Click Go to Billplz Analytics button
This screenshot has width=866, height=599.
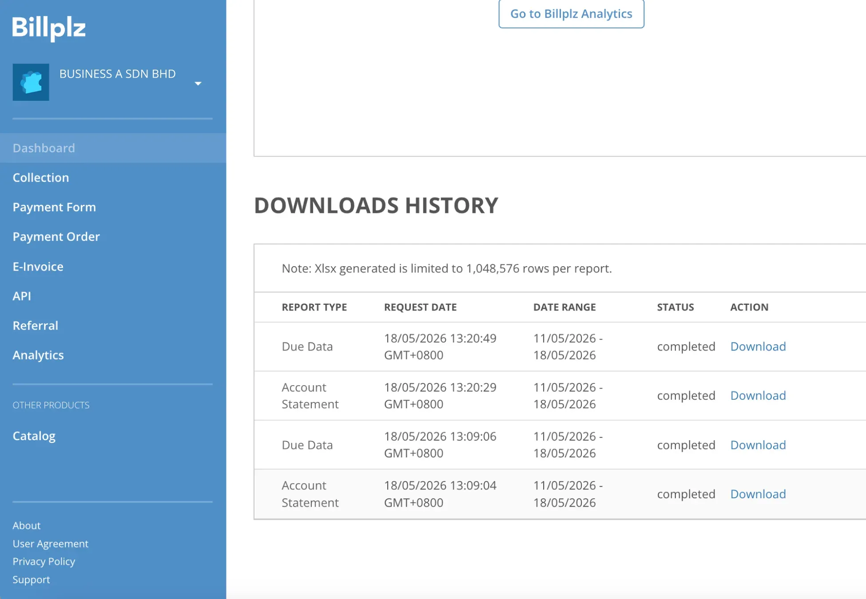571,14
